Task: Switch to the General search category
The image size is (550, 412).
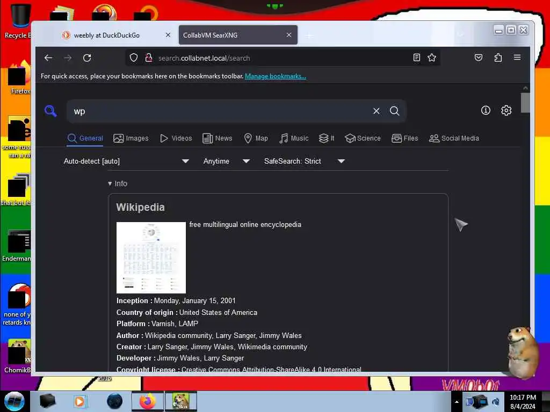Action: [85, 138]
